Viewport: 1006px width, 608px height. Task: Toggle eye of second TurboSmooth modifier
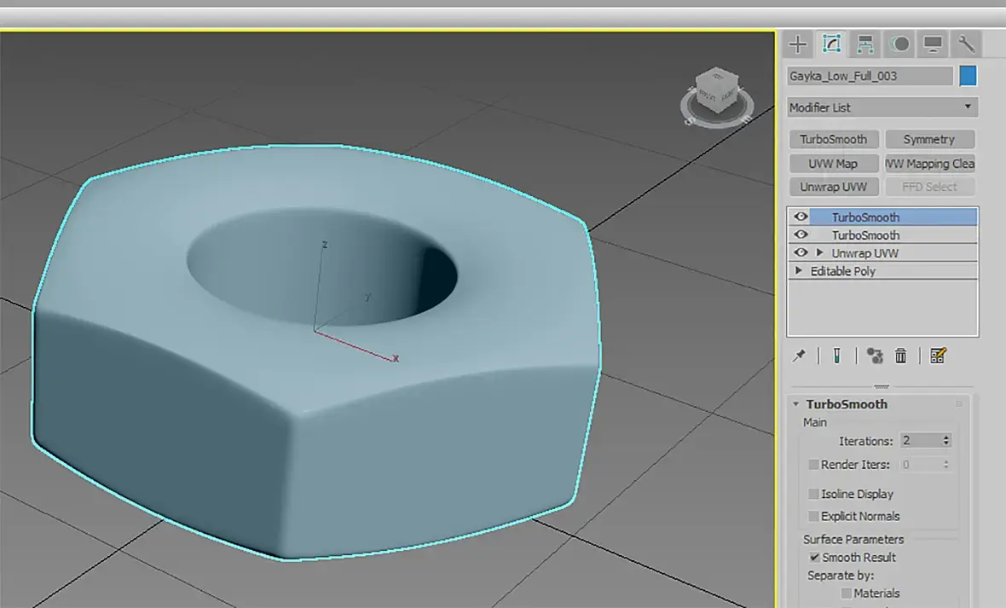(x=801, y=235)
